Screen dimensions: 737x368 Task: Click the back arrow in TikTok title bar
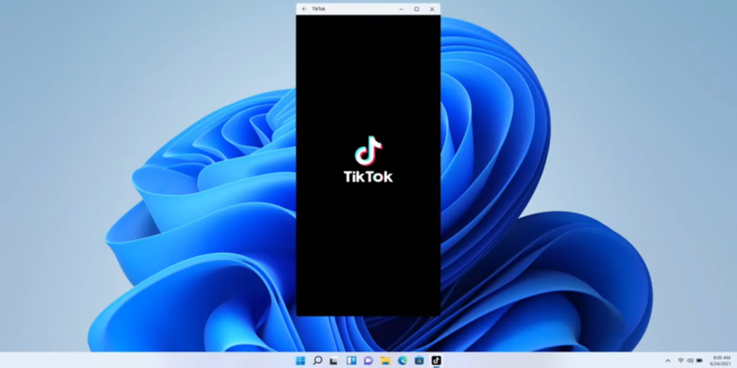[x=304, y=9]
